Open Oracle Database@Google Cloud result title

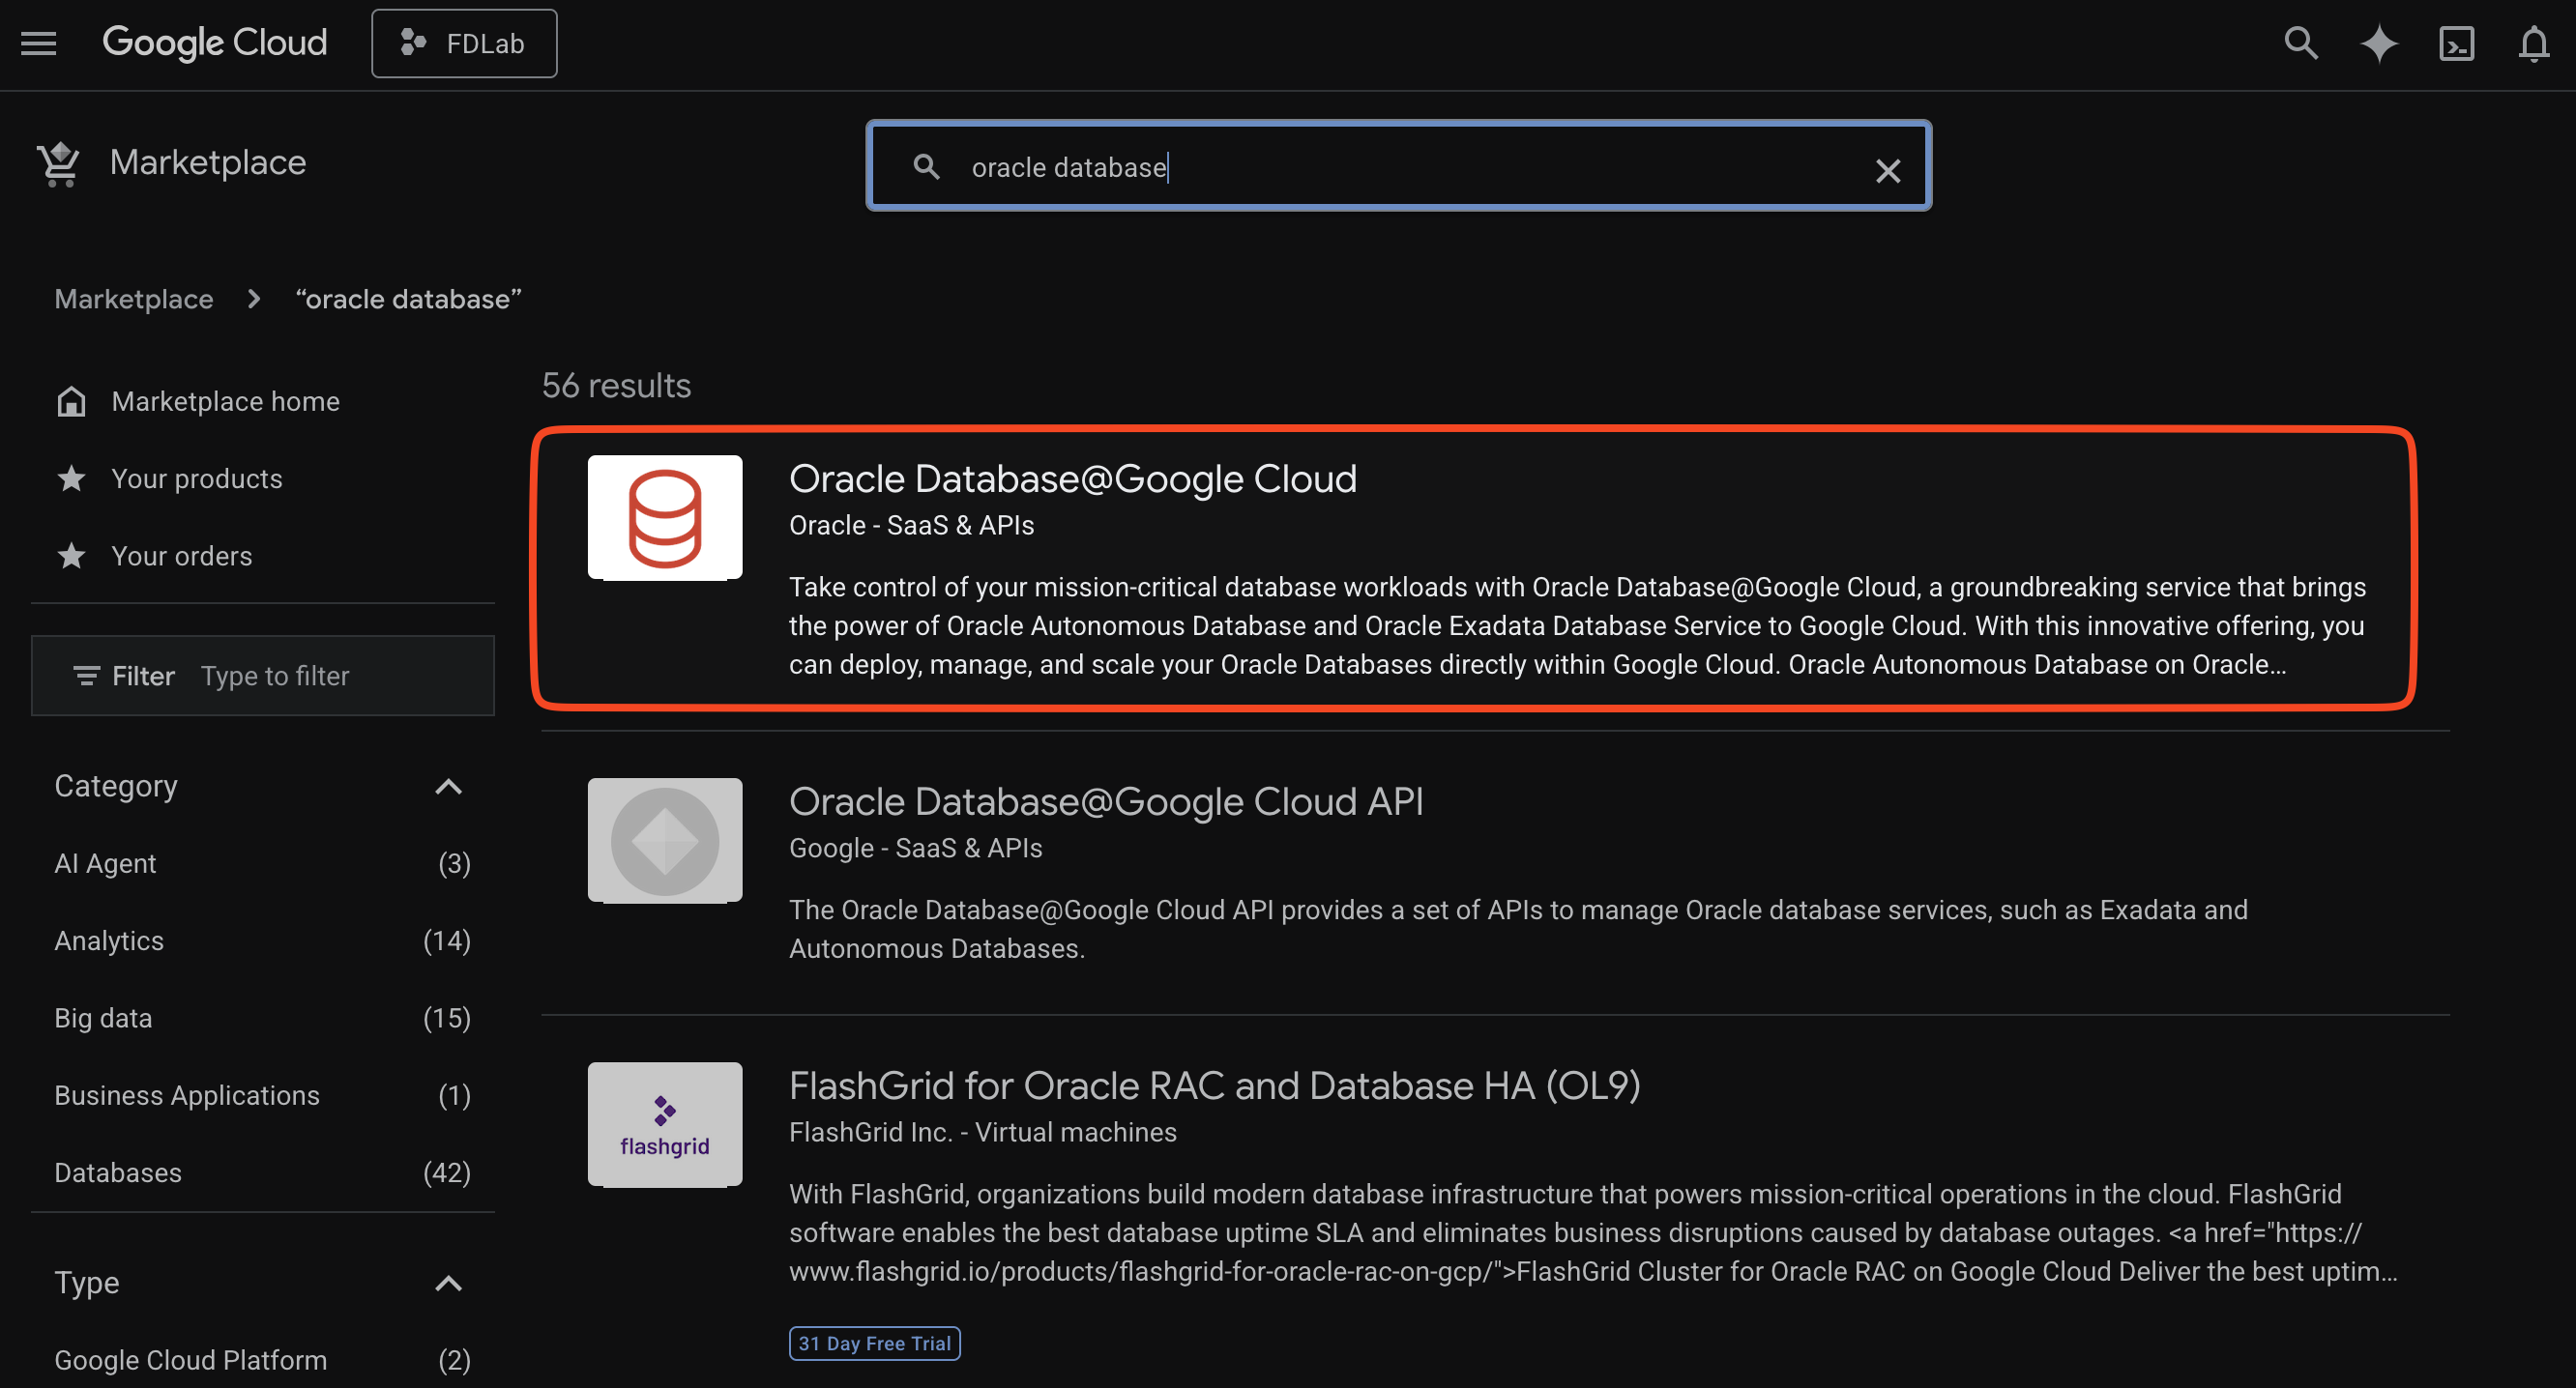[x=1072, y=478]
